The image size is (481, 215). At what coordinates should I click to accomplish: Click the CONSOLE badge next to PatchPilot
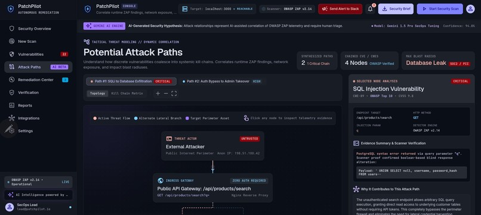pyautogui.click(x=129, y=6)
